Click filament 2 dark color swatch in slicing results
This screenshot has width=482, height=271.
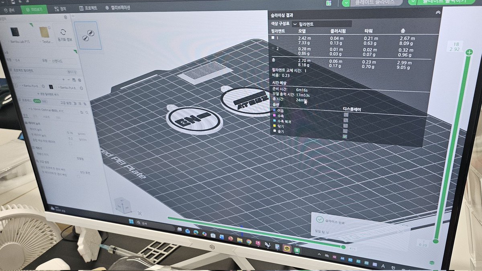274,49
